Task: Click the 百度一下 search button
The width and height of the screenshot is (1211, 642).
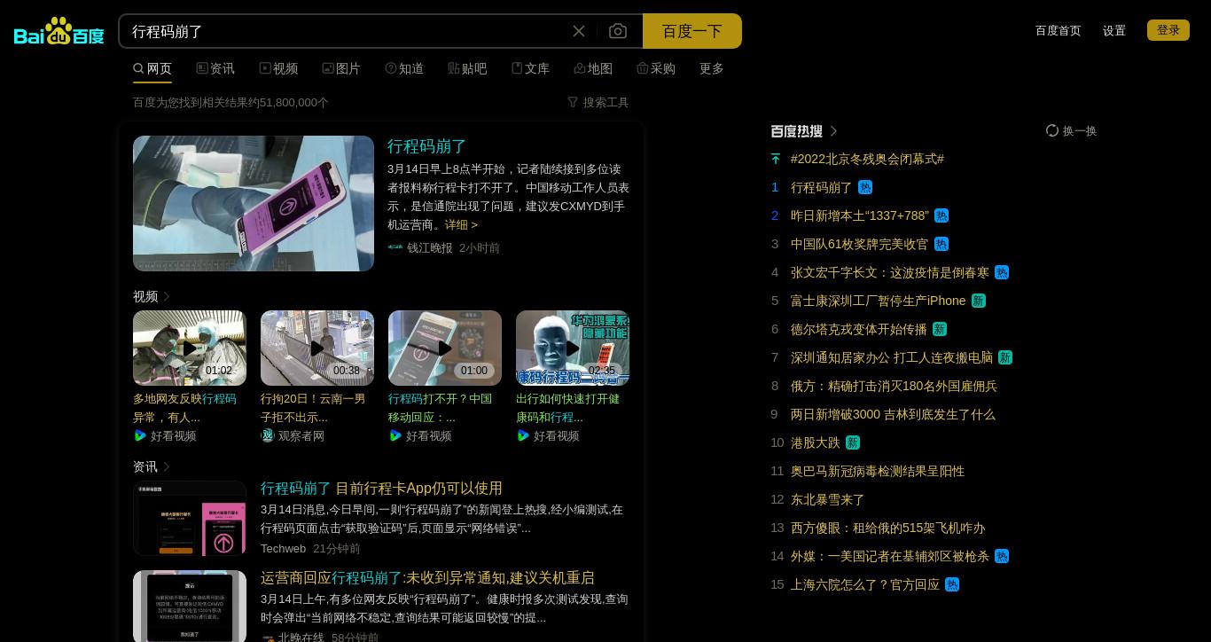Action: (692, 31)
